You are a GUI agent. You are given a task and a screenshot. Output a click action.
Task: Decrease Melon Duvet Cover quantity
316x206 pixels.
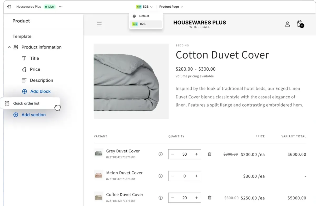pos(173,176)
